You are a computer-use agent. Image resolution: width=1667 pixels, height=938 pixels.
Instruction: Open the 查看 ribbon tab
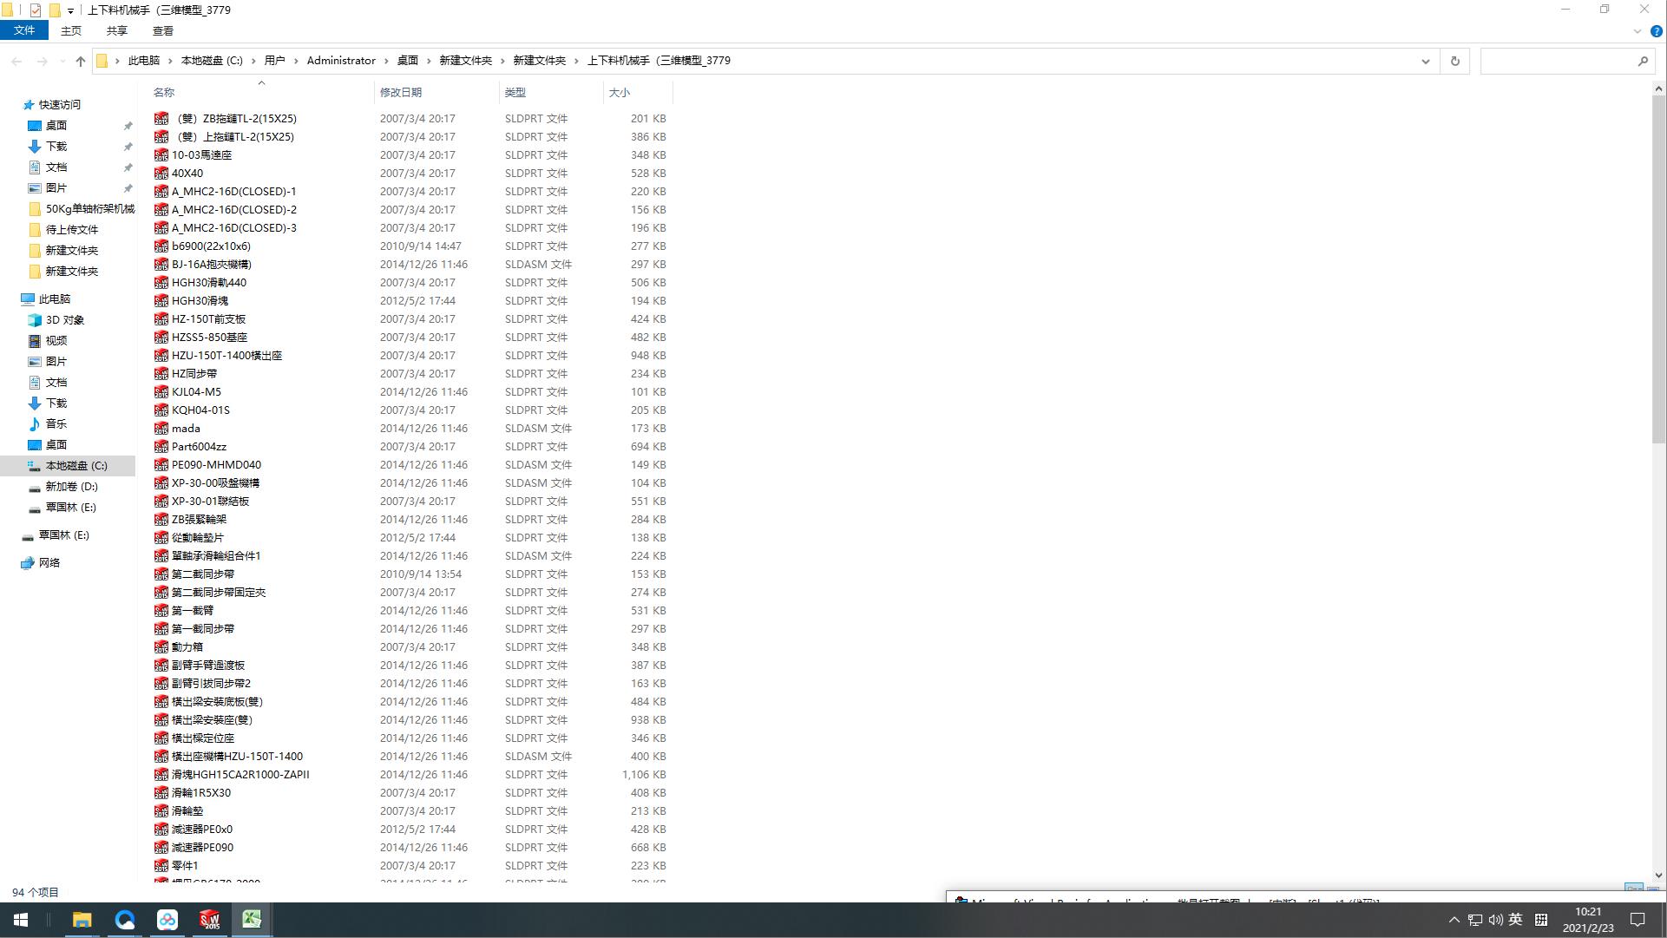[162, 30]
